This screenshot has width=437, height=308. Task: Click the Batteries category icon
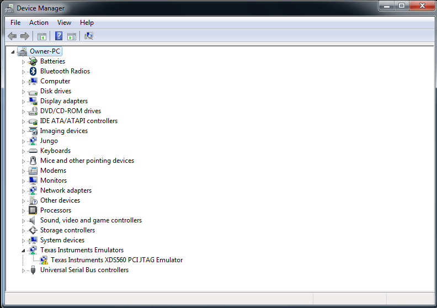(x=33, y=61)
